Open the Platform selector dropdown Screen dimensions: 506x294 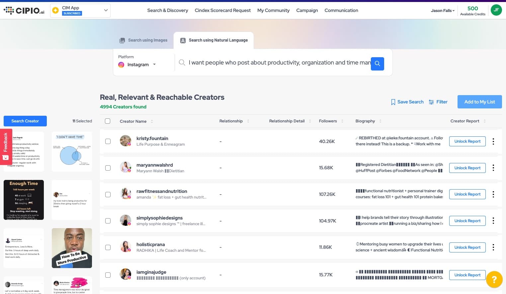point(154,65)
